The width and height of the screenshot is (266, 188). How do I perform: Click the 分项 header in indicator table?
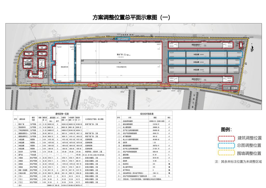pos(130,117)
